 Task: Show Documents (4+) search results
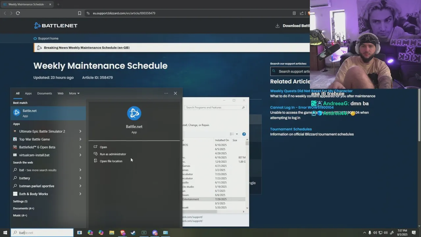click(24, 208)
